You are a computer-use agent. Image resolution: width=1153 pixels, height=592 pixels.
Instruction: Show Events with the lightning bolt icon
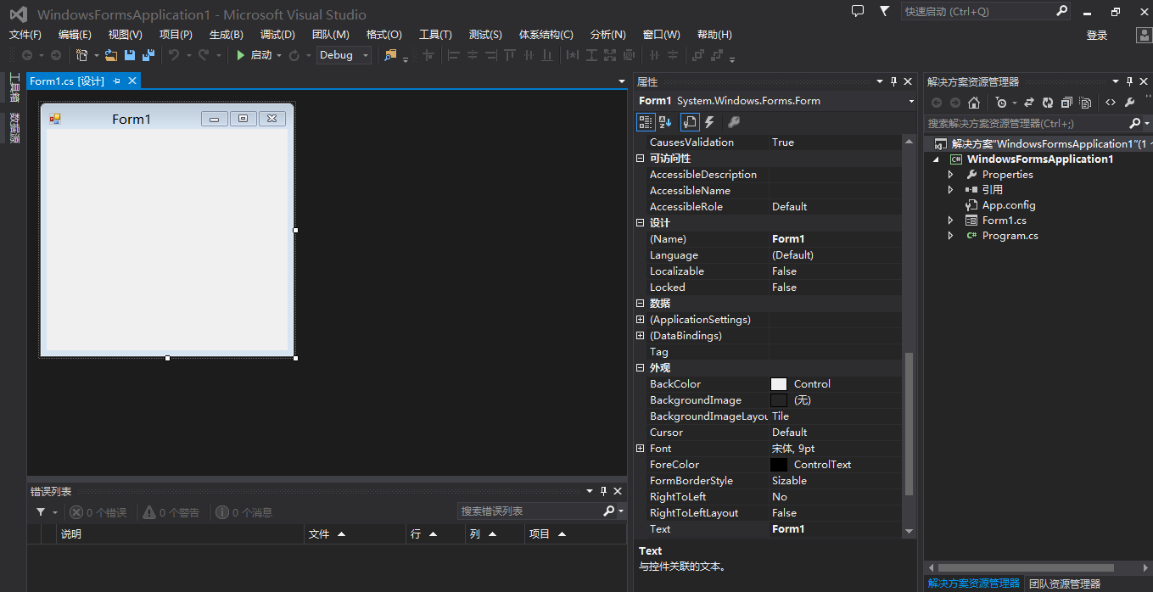tap(710, 123)
